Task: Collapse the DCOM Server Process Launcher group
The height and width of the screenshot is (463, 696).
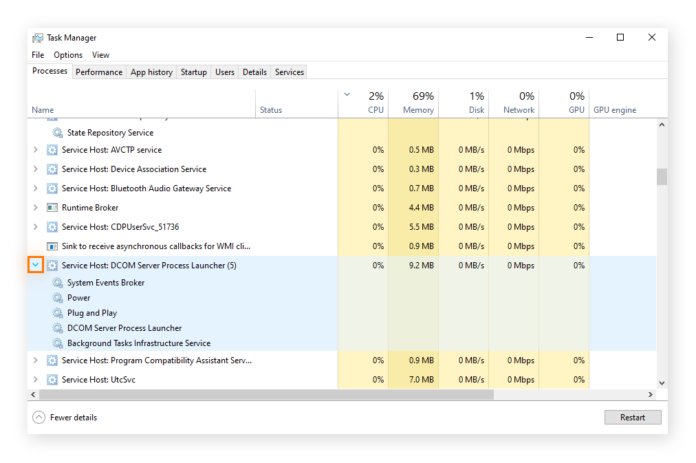Action: pyautogui.click(x=36, y=266)
